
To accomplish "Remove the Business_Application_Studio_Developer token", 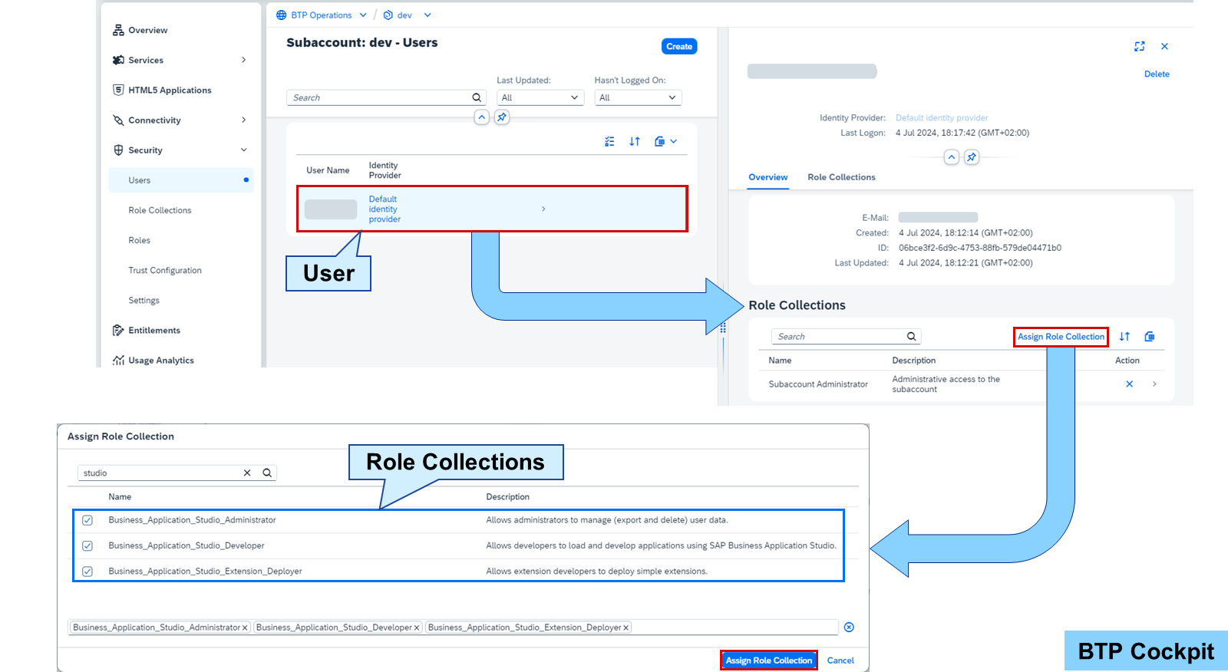I will tap(417, 628).
